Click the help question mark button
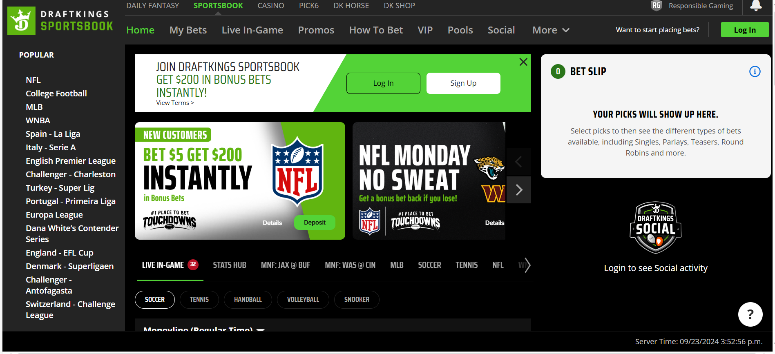775x354 pixels. click(750, 314)
